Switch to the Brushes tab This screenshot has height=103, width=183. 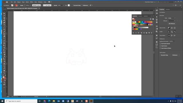point(140,16)
